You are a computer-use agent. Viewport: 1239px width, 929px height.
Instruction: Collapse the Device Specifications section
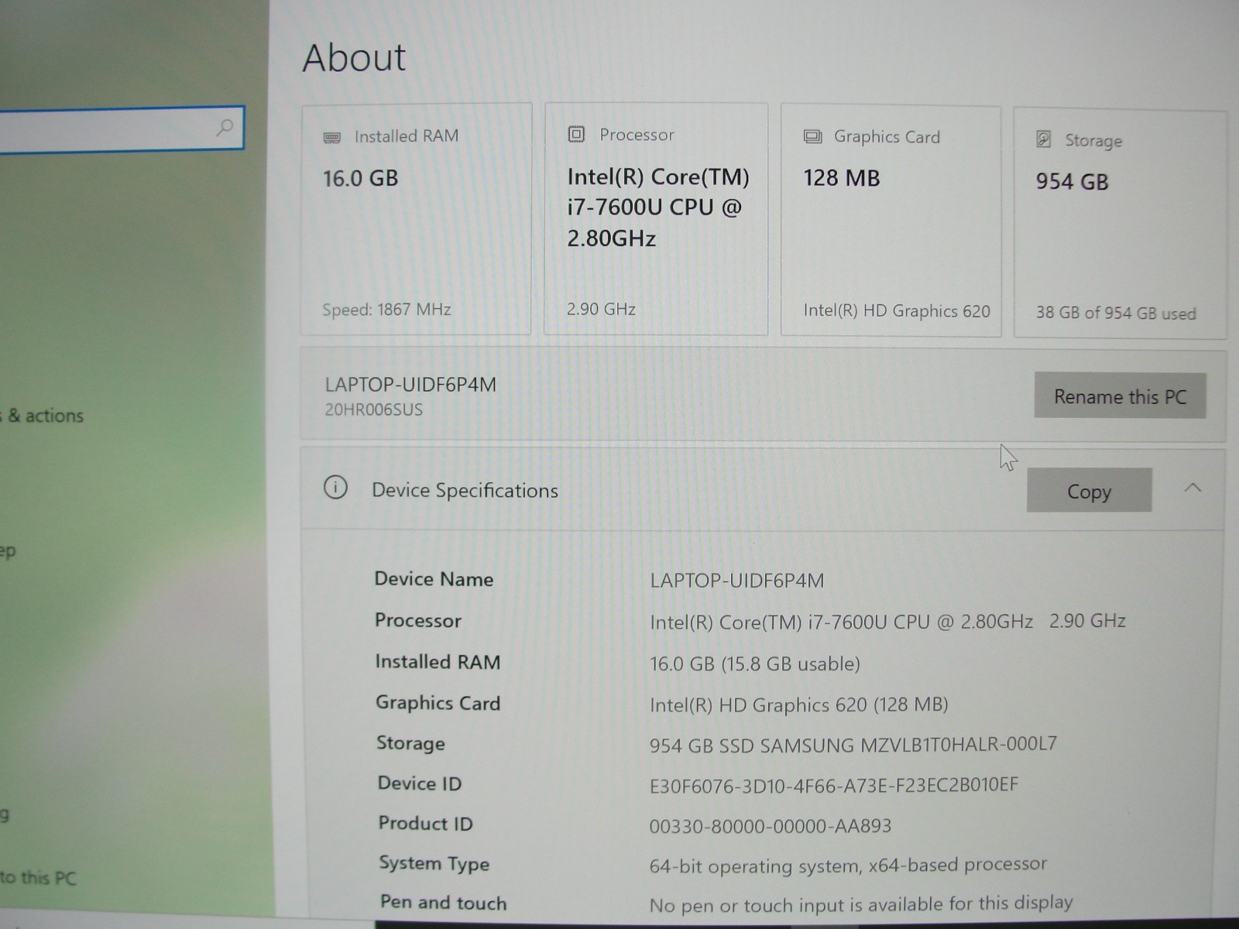[x=1193, y=488]
